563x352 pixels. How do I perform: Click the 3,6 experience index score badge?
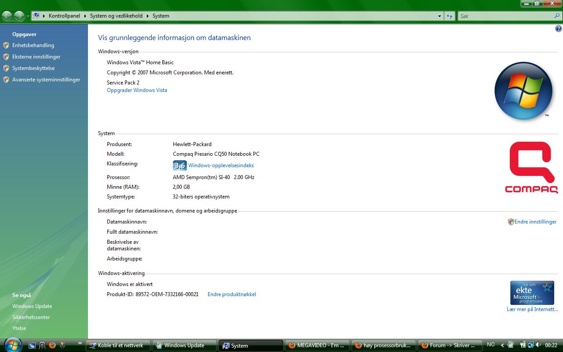tap(180, 165)
